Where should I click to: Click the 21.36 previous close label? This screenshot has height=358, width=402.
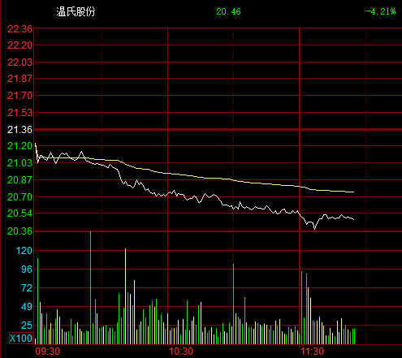pyautogui.click(x=19, y=130)
